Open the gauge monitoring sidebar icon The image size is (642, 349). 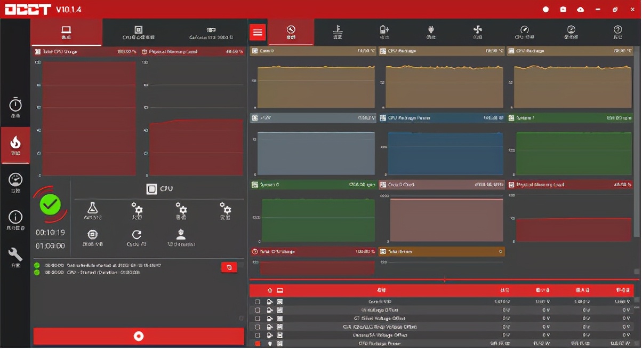pyautogui.click(x=15, y=182)
